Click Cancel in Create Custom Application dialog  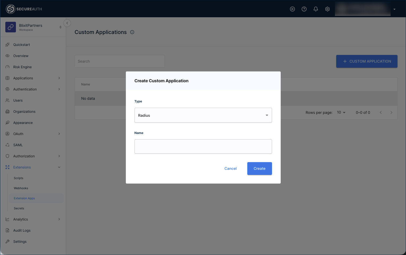(230, 168)
